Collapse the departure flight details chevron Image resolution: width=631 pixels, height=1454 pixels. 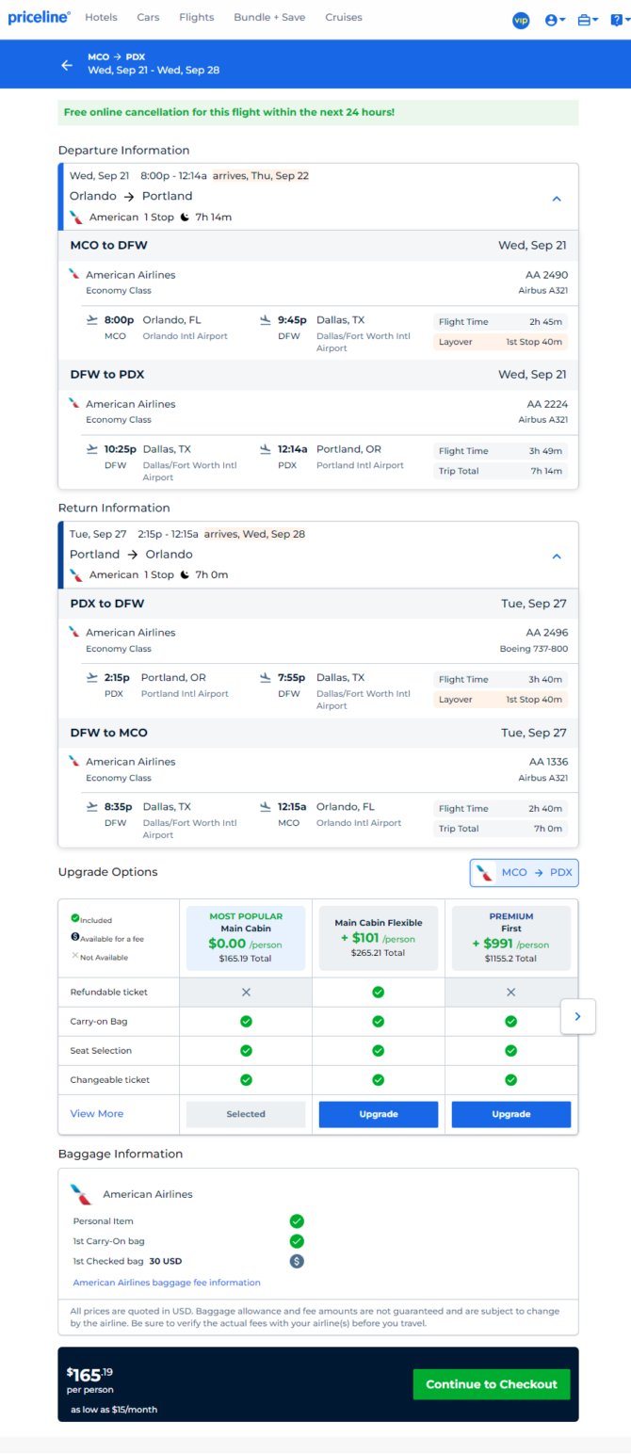(x=557, y=199)
